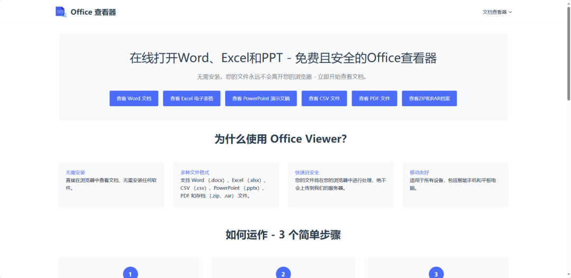Click the step 1 number circle
Viewport: 571px width, 278px height.
pos(131,274)
